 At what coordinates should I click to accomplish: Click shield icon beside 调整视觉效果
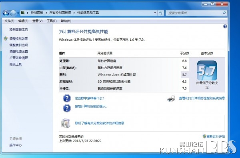(6, 38)
